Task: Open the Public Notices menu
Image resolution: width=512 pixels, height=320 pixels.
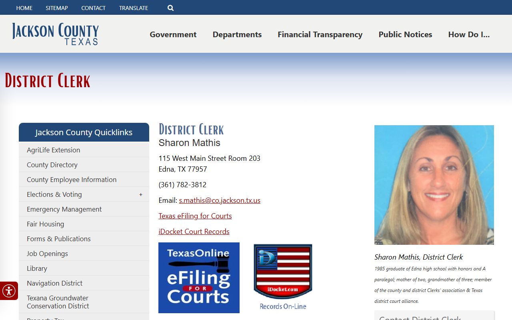Action: pyautogui.click(x=405, y=34)
